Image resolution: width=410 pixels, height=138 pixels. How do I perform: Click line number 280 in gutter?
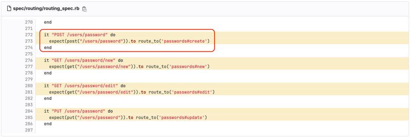[29, 86]
